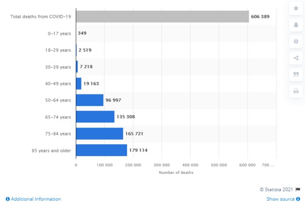Click the flag icon beside Statista 2021

click(298, 189)
